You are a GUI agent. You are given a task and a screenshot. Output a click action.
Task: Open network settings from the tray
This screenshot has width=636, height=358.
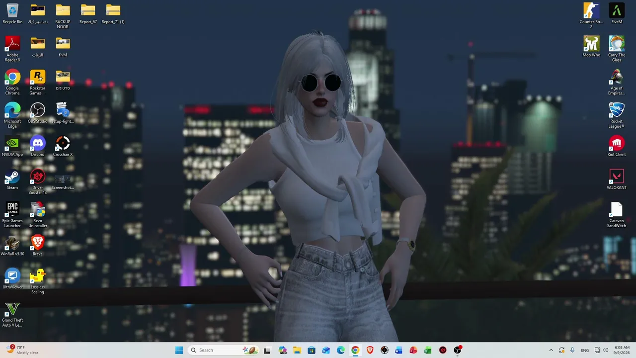pos(597,350)
